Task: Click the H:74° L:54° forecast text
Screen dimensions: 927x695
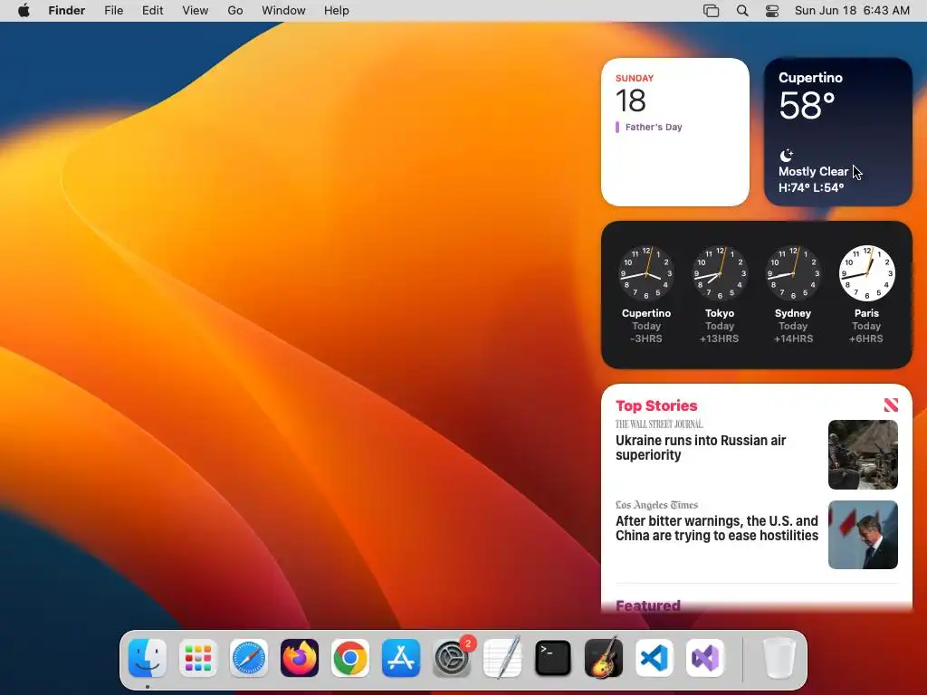Action: tap(811, 188)
